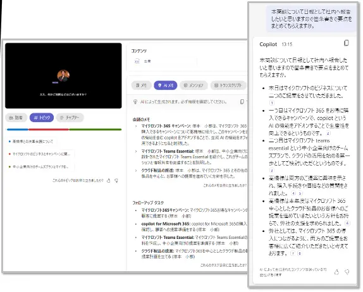The width and height of the screenshot is (363, 292).
Task: Open citation 3 in the Copilot response
Action: click(272, 171)
